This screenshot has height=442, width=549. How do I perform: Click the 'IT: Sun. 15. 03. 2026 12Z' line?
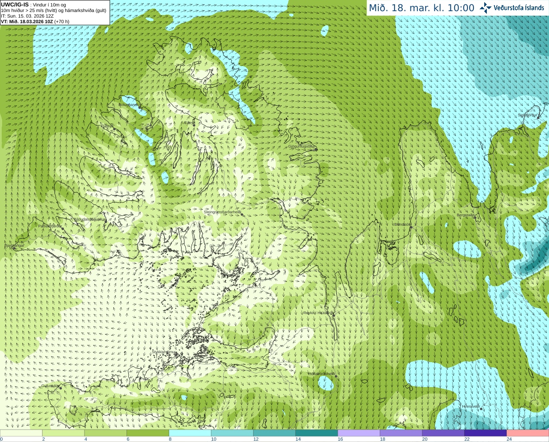click(27, 16)
